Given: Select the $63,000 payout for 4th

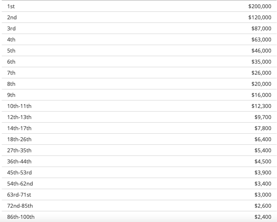Looking at the screenshot, I should pos(261,40).
